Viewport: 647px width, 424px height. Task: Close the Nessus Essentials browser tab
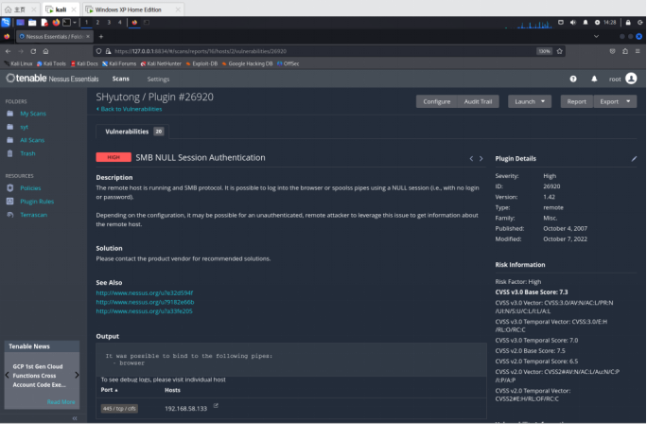coord(87,36)
